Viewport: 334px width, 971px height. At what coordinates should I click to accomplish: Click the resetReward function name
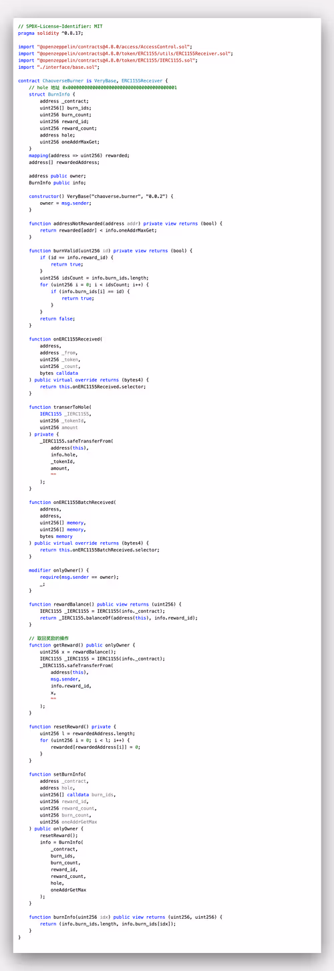(x=69, y=726)
